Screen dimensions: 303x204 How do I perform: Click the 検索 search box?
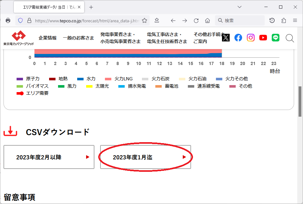240,20
